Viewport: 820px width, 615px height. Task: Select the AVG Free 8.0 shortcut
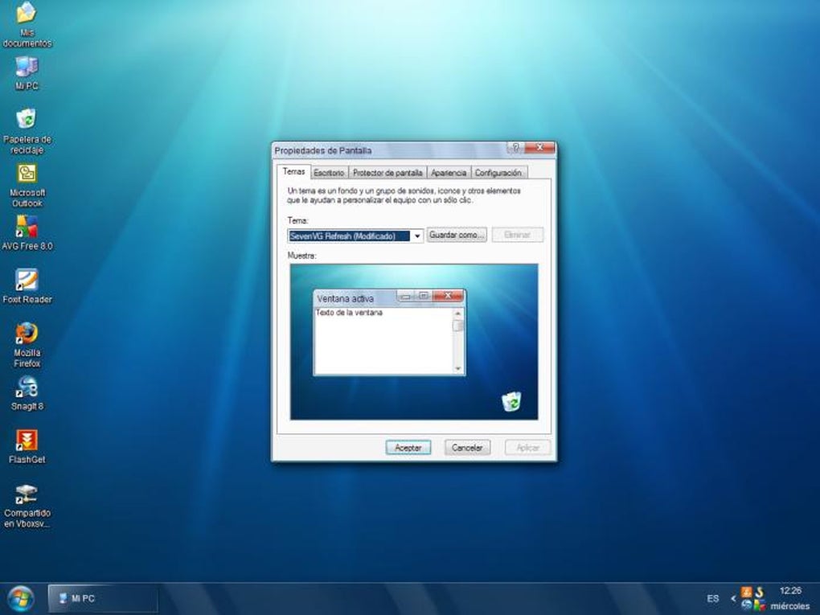coord(27,233)
